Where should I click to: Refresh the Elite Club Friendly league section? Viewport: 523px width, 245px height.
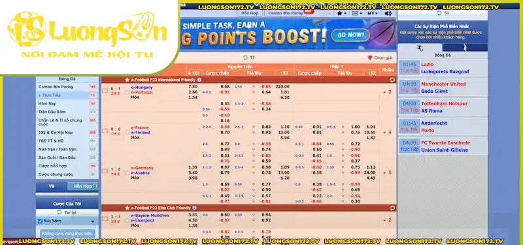click(392, 208)
